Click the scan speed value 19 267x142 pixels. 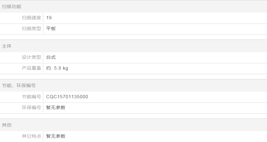(49, 18)
